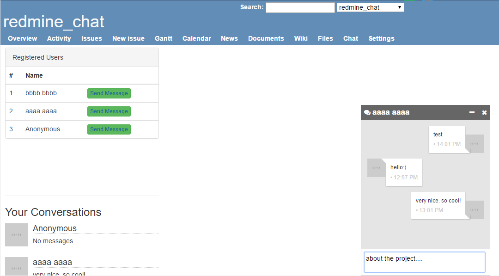The image size is (499, 276).
Task: Click the '12:57 PM' timestamp
Action: 406,178
